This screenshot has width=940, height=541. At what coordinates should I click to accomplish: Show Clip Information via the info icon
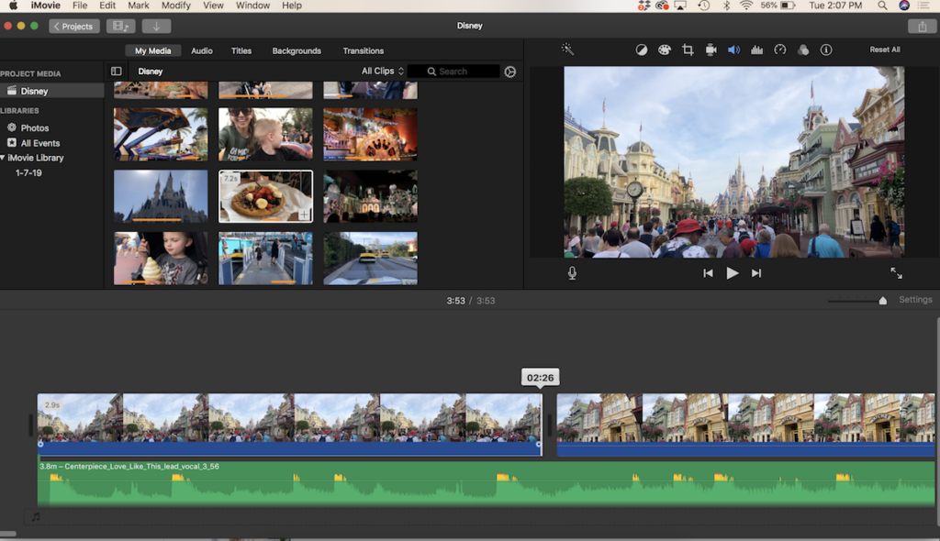tap(825, 50)
